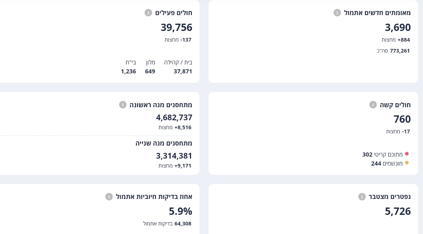Click the 773,261 total confirmed figure
The height and width of the screenshot is (234, 423).
pyautogui.click(x=400, y=51)
